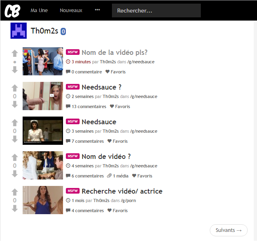
Task: Downvote the 'Nom de vidéo ?' post
Action: point(15,174)
